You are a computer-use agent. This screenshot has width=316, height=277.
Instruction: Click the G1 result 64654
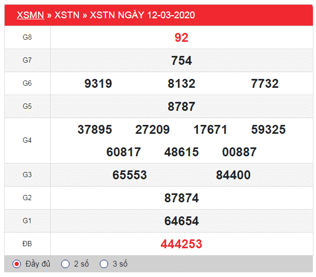pos(181,221)
